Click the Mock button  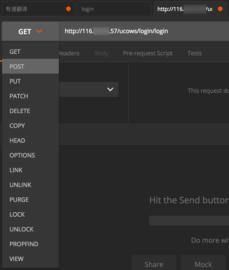tap(203, 263)
